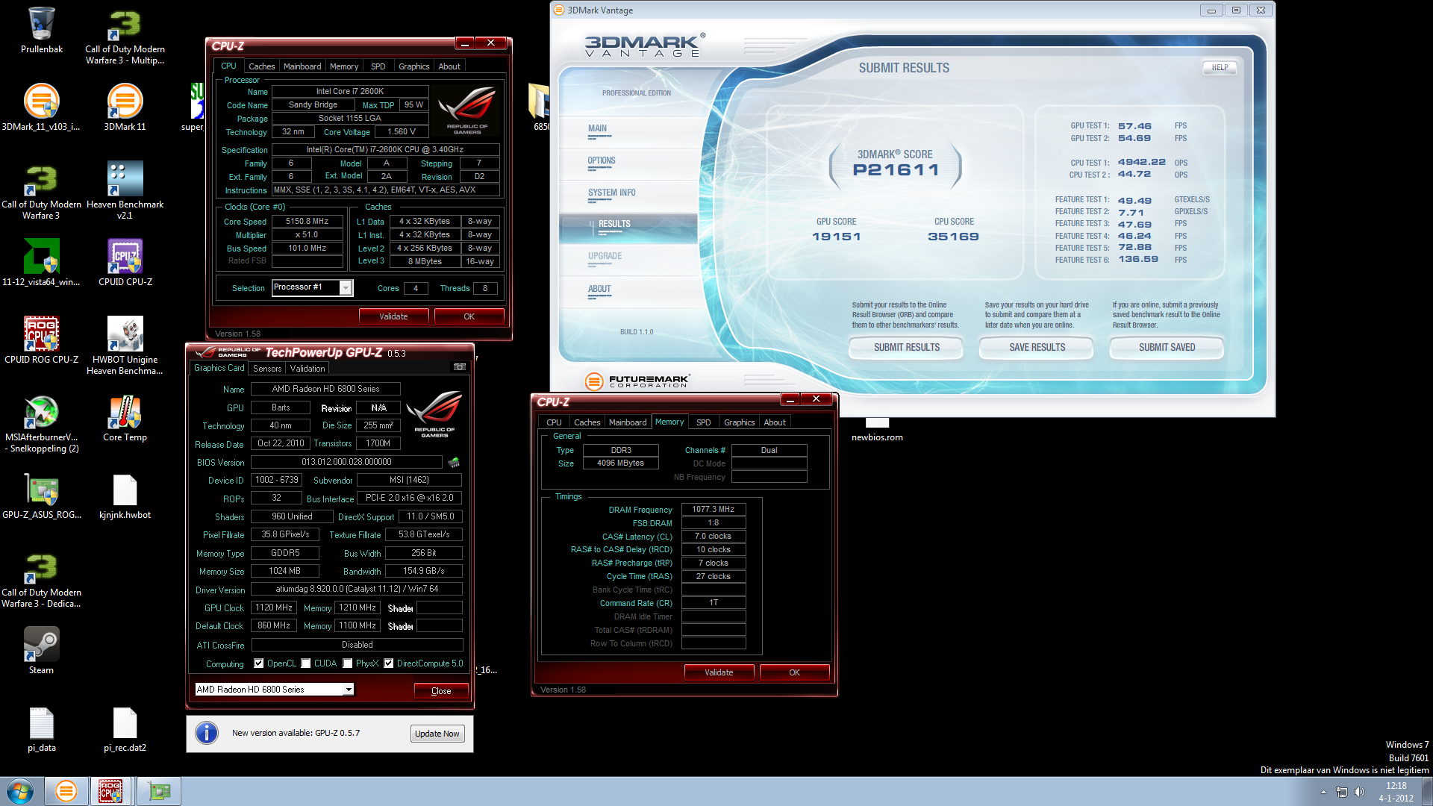1433x806 pixels.
Task: Click SUBMIT RESULTS button in 3DMark
Action: point(907,348)
